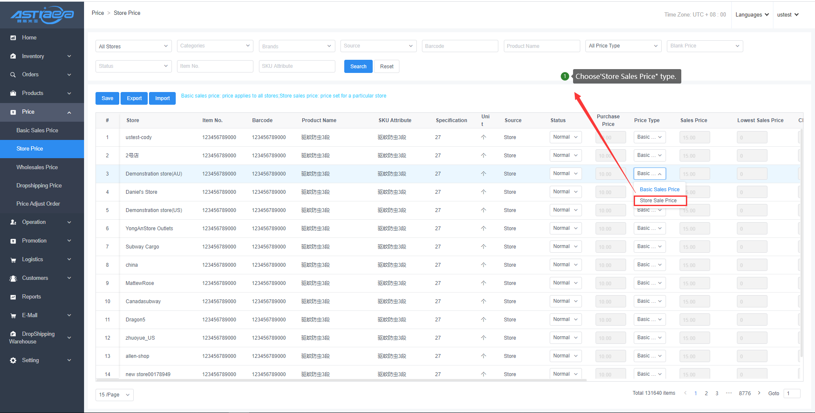Expand the All Price Type filter
The width and height of the screenshot is (815, 413).
coord(623,46)
